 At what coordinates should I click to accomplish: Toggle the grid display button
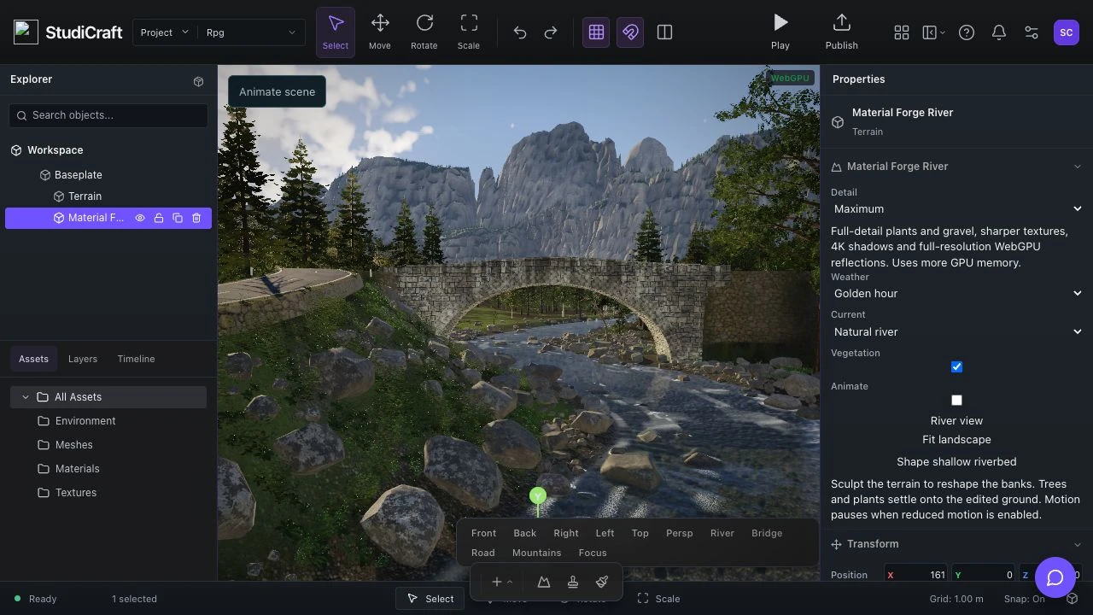coord(596,32)
